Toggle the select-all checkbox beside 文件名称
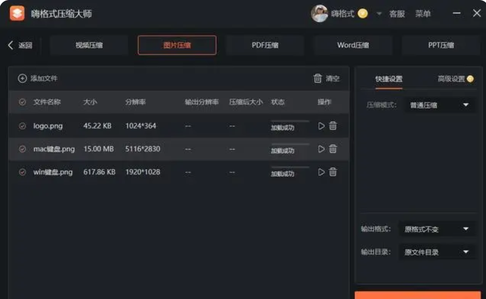Viewport: 486px width, 299px height. coord(22,102)
